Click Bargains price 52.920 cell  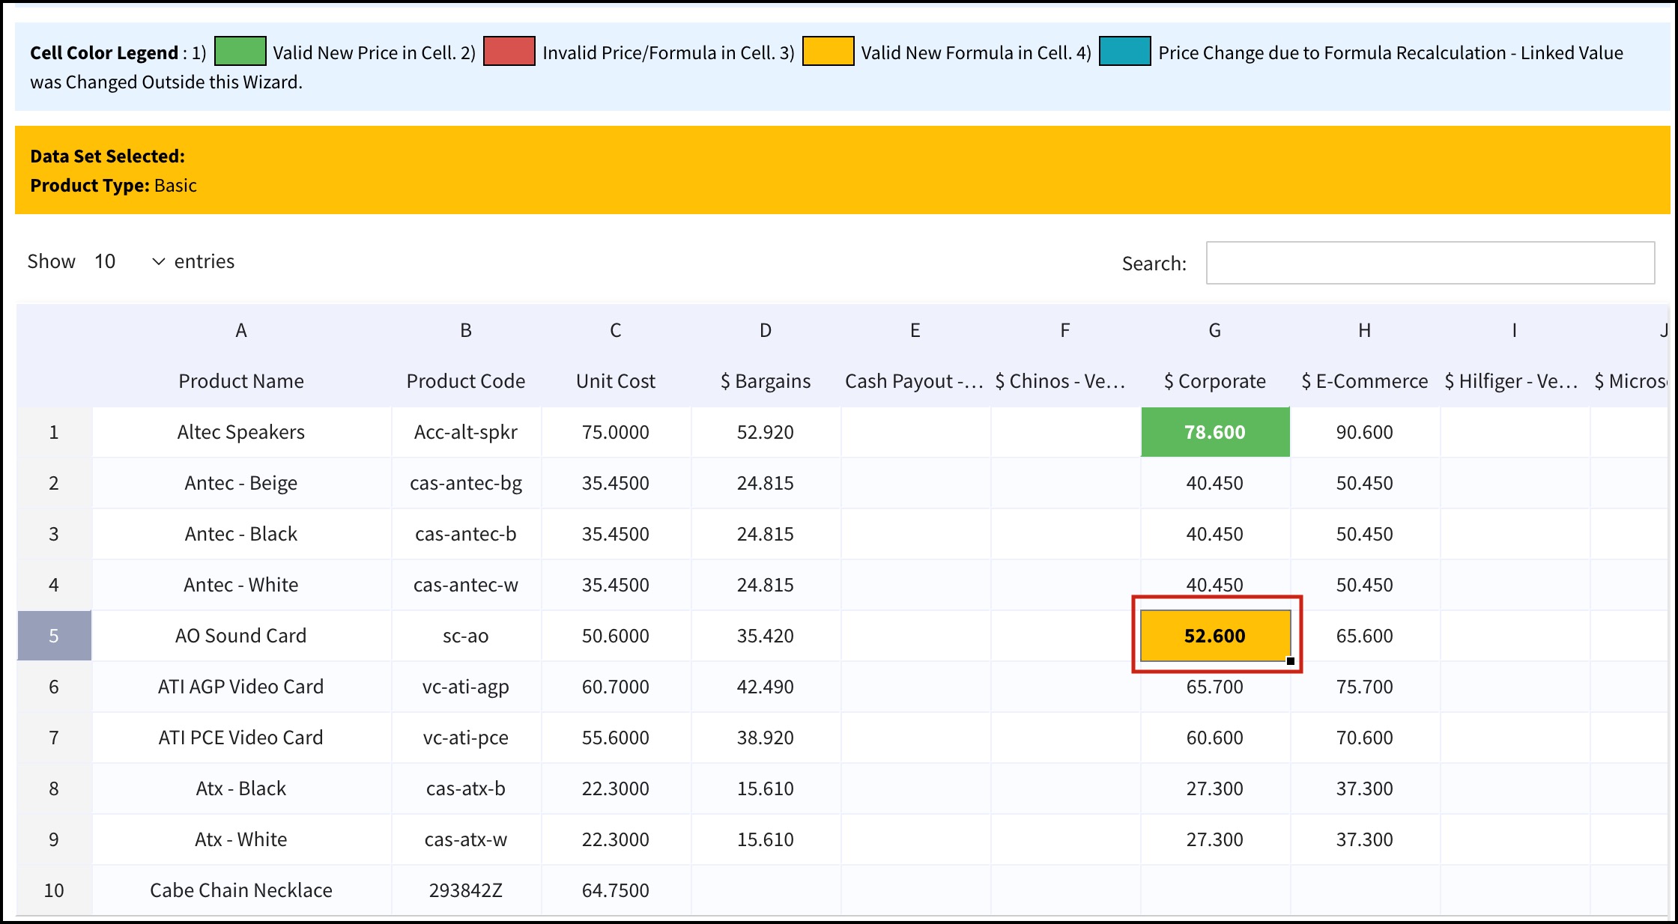[766, 432]
